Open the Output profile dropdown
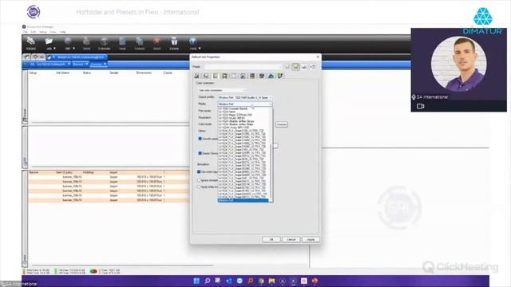Screen dimensions: 511x287 coord(245,97)
